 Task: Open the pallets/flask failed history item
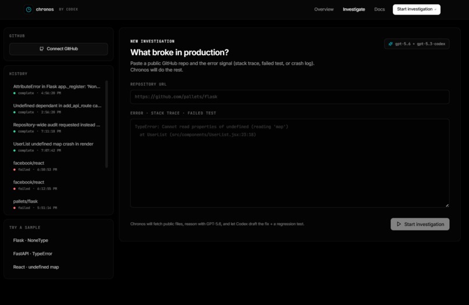pos(57,204)
